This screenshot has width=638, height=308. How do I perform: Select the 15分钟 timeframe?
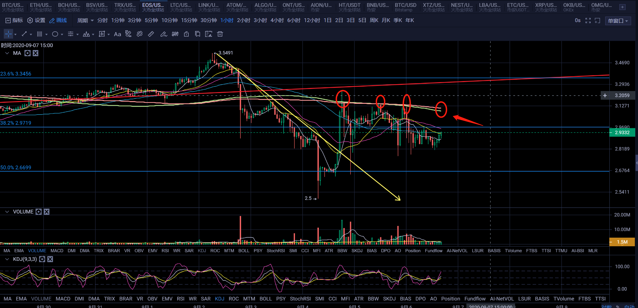point(189,20)
